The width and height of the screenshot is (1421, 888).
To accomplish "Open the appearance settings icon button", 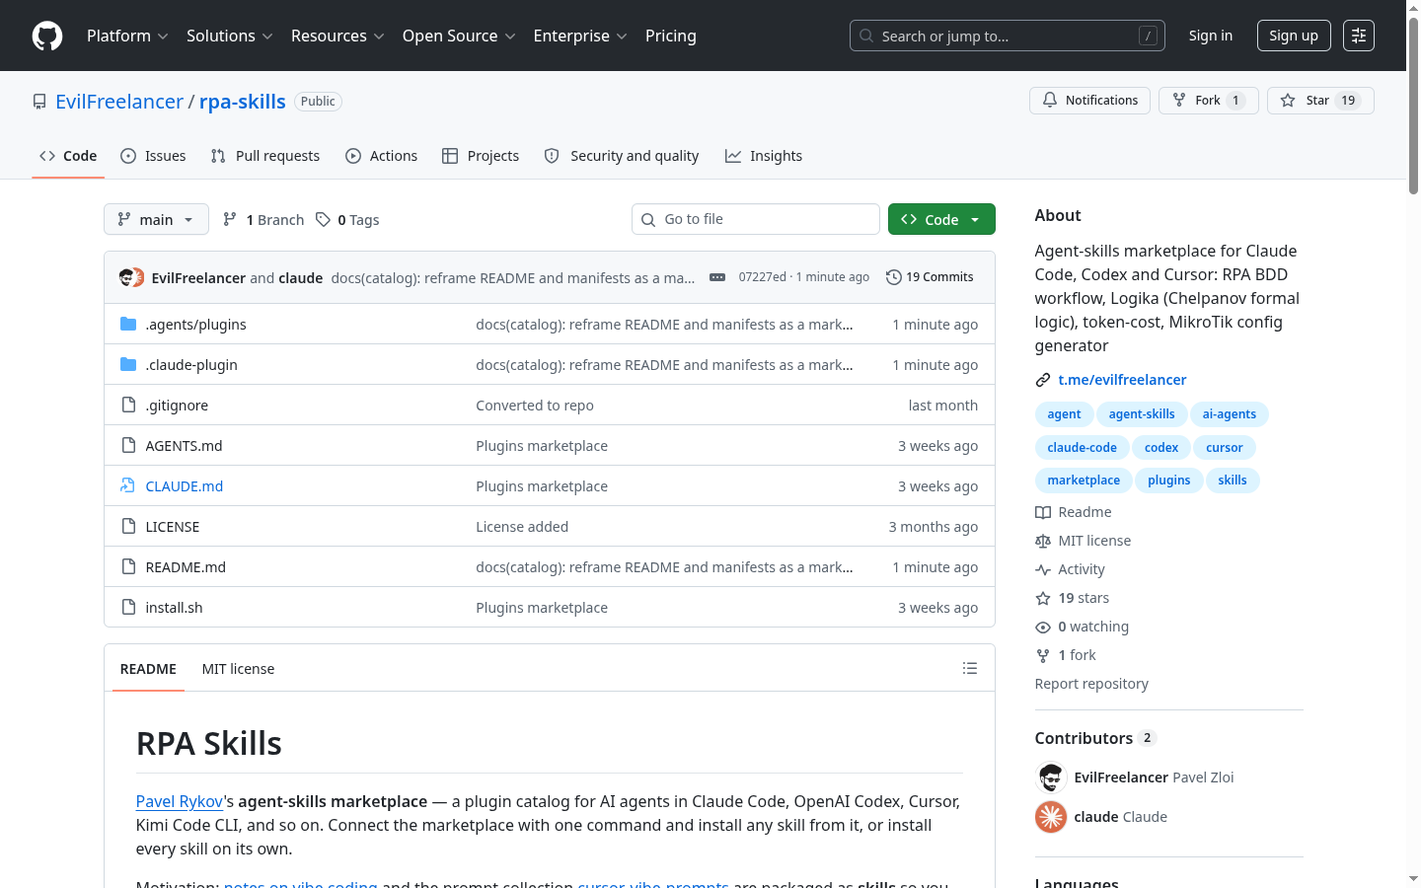I will click(1359, 36).
